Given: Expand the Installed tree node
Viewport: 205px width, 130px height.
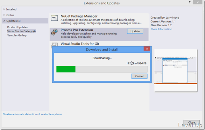Looking at the screenshot, I should 4,9.
